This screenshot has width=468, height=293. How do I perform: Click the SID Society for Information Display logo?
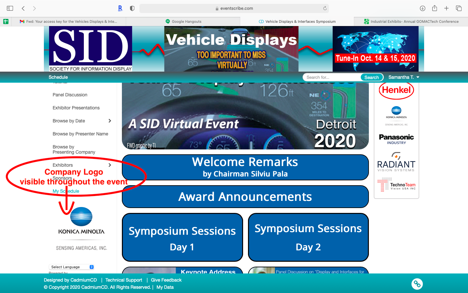coord(90,49)
